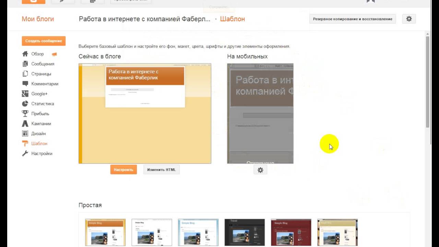Open Кампании via its AdWords icon
The image size is (439, 247).
[x=25, y=123]
